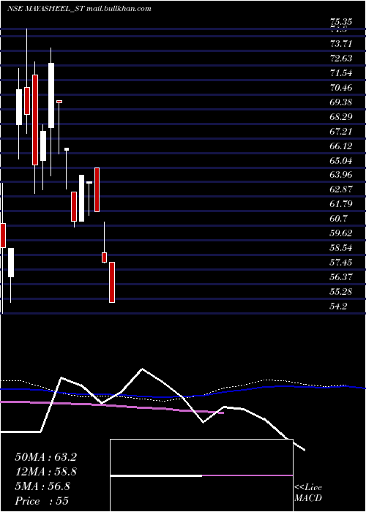Click the 5MA : 56.8 readout
Viewport: 366px width, 512px height.
point(42,486)
